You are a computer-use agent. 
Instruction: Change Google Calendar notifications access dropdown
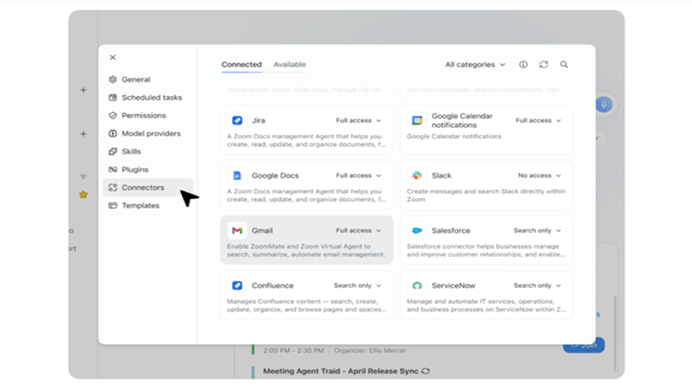coord(539,120)
